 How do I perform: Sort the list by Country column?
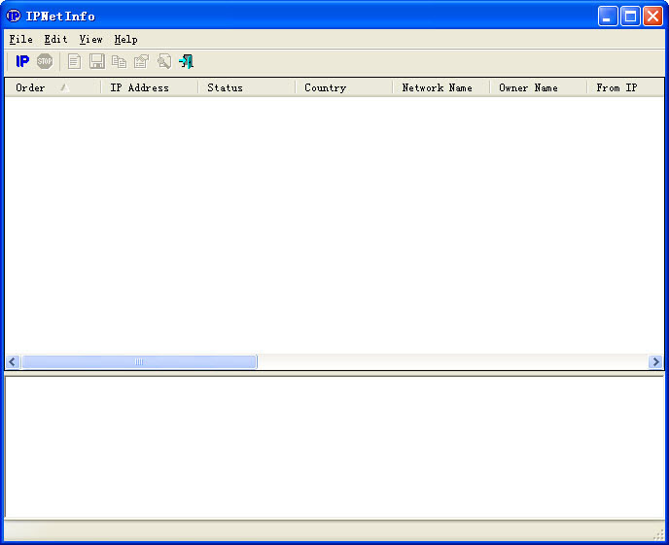tap(325, 87)
